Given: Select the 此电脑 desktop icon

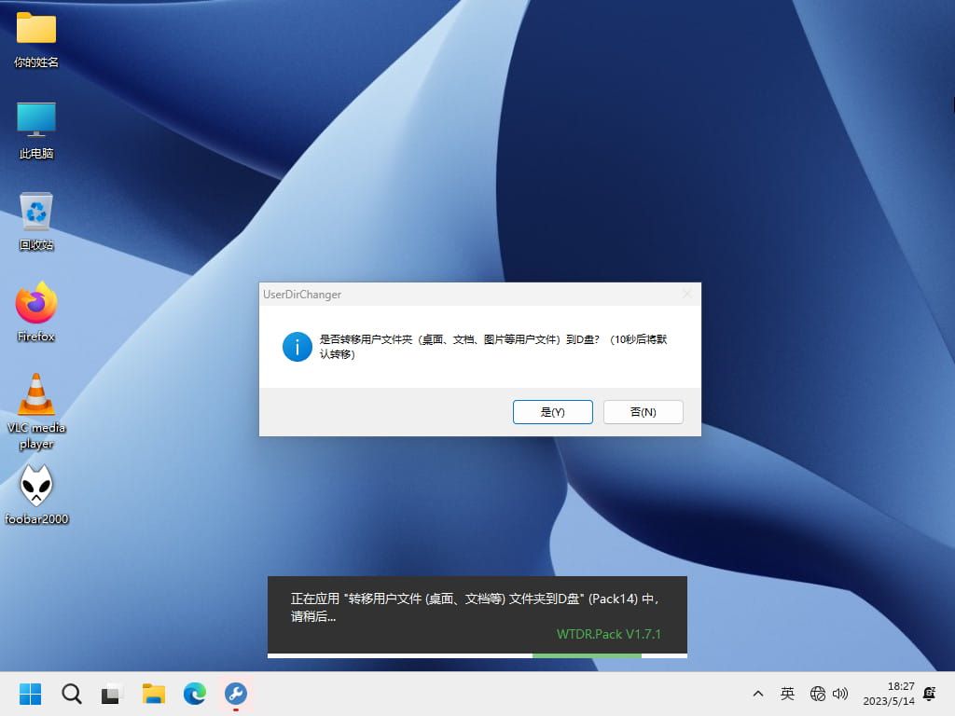Looking at the screenshot, I should pos(36,129).
